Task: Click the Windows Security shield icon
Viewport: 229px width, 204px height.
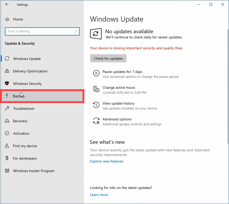Action: pos(7,83)
